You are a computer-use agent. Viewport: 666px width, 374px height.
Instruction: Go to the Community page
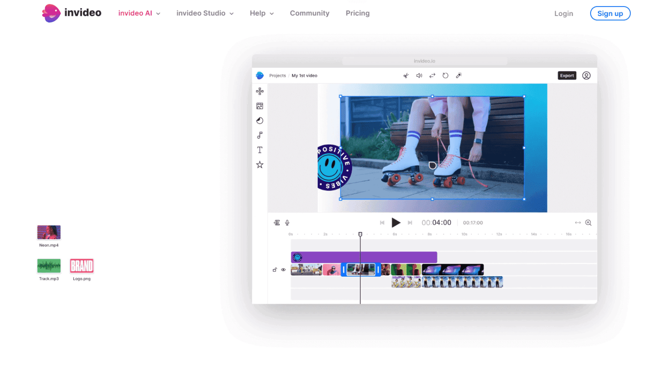pos(310,13)
